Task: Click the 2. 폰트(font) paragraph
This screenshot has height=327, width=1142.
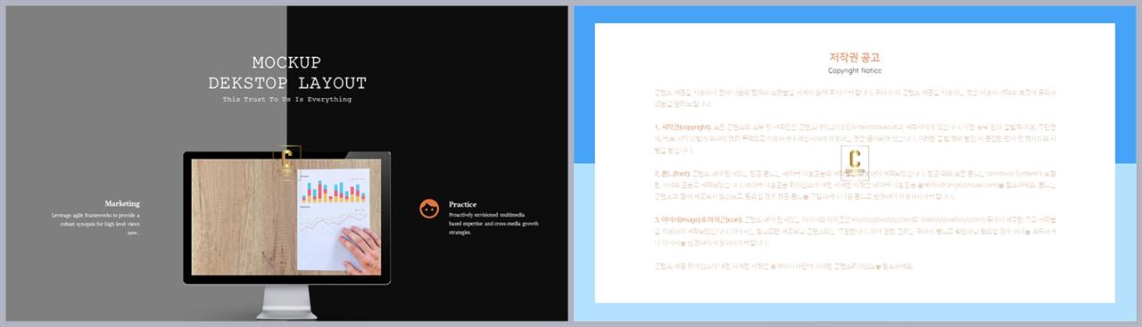Action: 855,185
